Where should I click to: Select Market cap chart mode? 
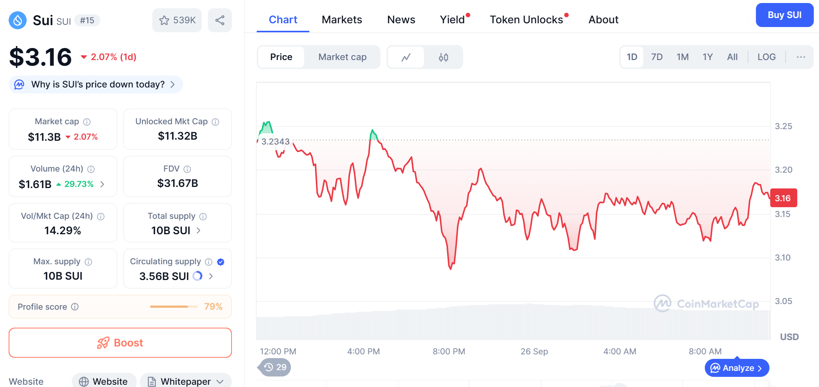pyautogui.click(x=342, y=57)
